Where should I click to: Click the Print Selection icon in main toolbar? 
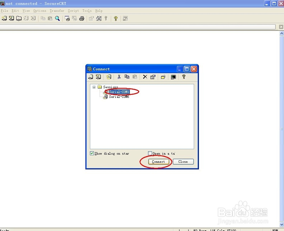point(74,18)
